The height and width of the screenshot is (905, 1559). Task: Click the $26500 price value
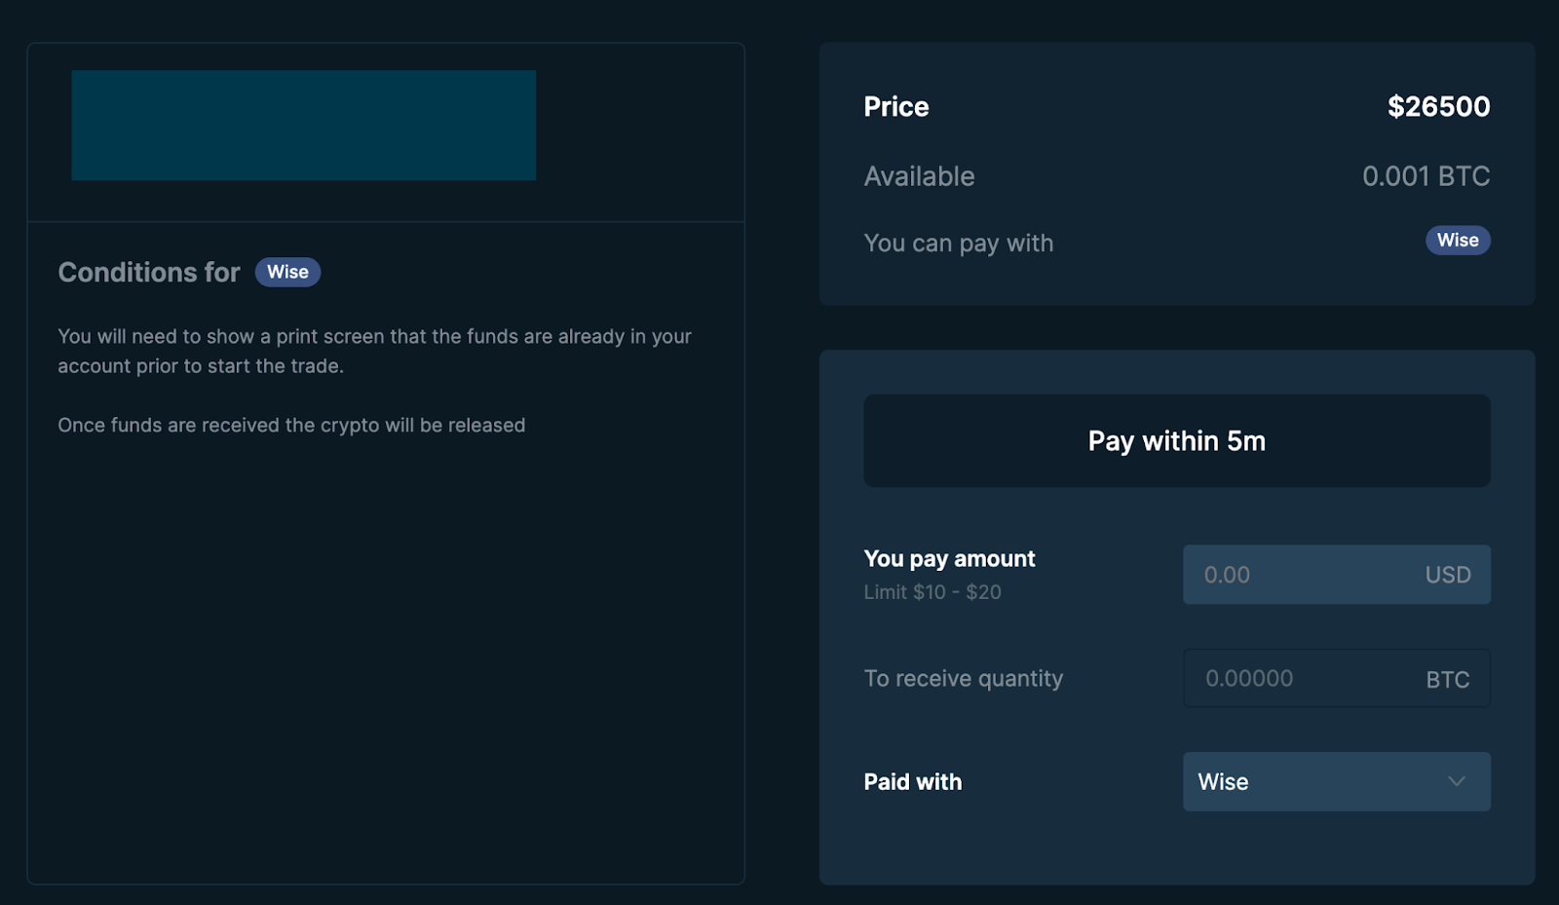pos(1438,106)
